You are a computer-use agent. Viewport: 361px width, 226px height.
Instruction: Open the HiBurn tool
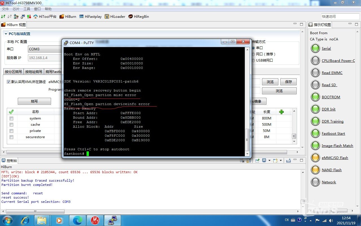pos(68,16)
